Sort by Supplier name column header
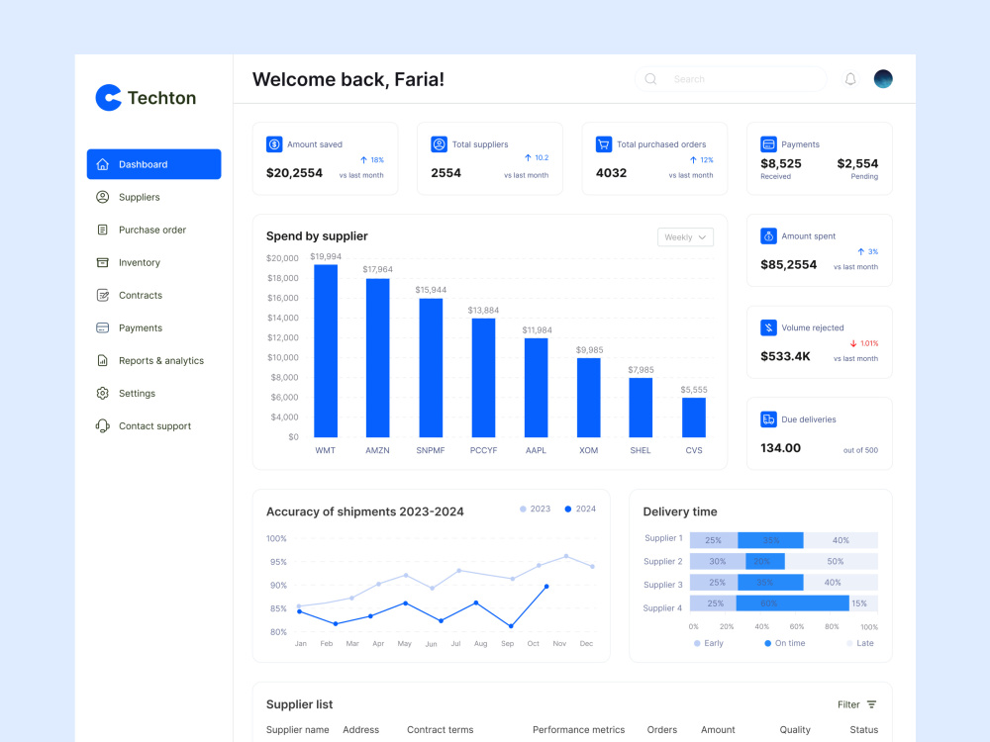990x742 pixels. point(297,729)
